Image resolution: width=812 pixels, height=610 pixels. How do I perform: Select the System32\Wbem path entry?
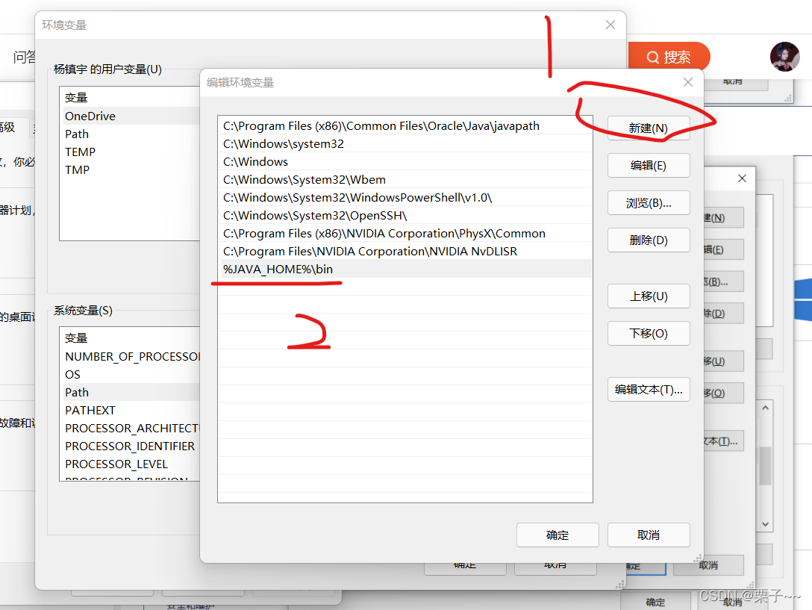[405, 180]
